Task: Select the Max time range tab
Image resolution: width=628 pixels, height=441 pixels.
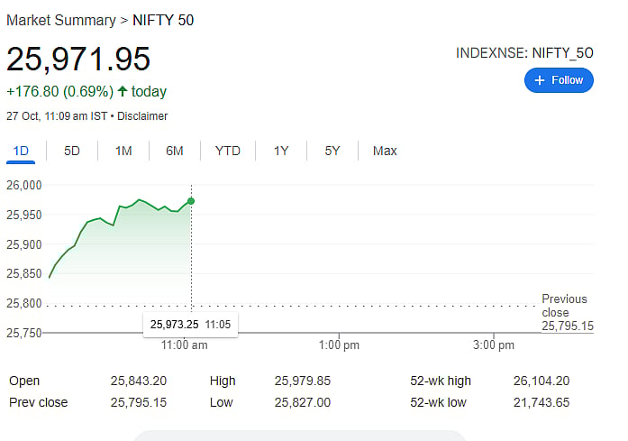Action: coord(385,151)
